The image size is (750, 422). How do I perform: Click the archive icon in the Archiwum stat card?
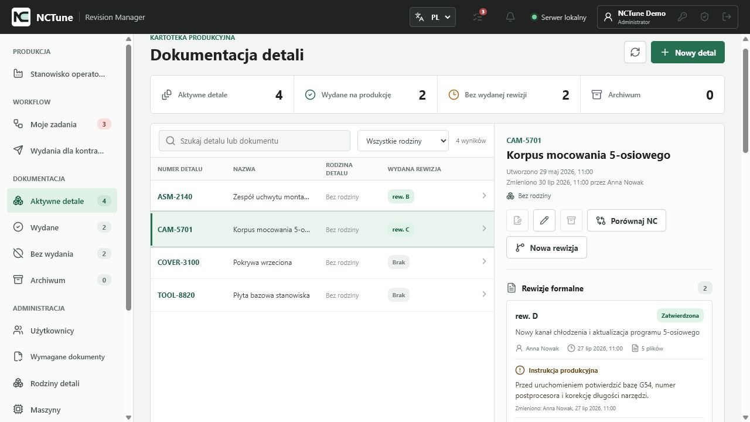pyautogui.click(x=596, y=94)
